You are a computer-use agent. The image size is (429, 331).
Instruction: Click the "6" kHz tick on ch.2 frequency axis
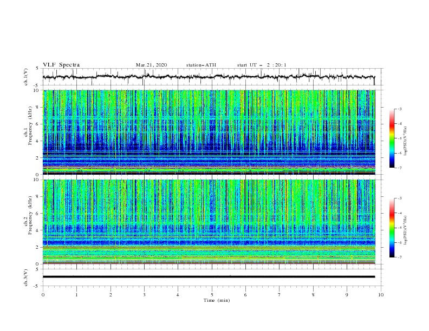coord(38,214)
